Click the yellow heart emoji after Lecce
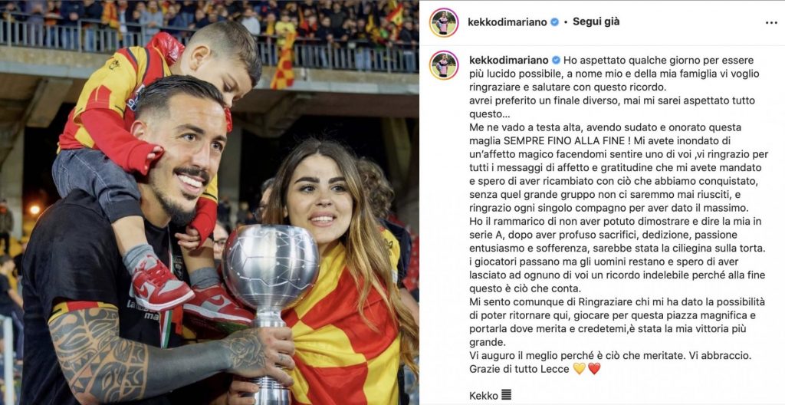 click(x=580, y=369)
